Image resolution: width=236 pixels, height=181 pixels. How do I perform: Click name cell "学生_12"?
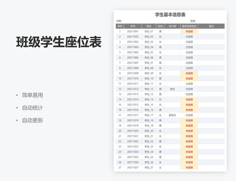pyautogui.click(x=149, y=89)
